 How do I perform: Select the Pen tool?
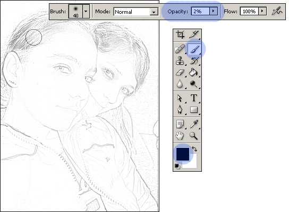click(180, 110)
